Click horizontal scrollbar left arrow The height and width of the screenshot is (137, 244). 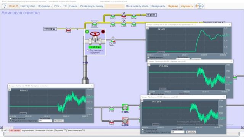2,127
